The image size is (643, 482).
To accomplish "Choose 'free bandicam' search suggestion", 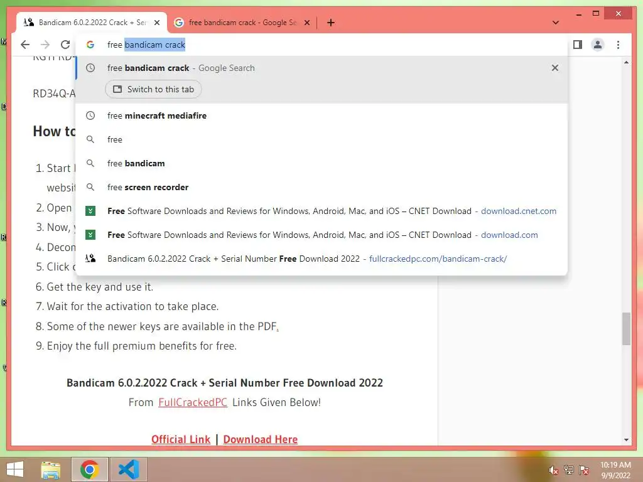I will [322, 163].
